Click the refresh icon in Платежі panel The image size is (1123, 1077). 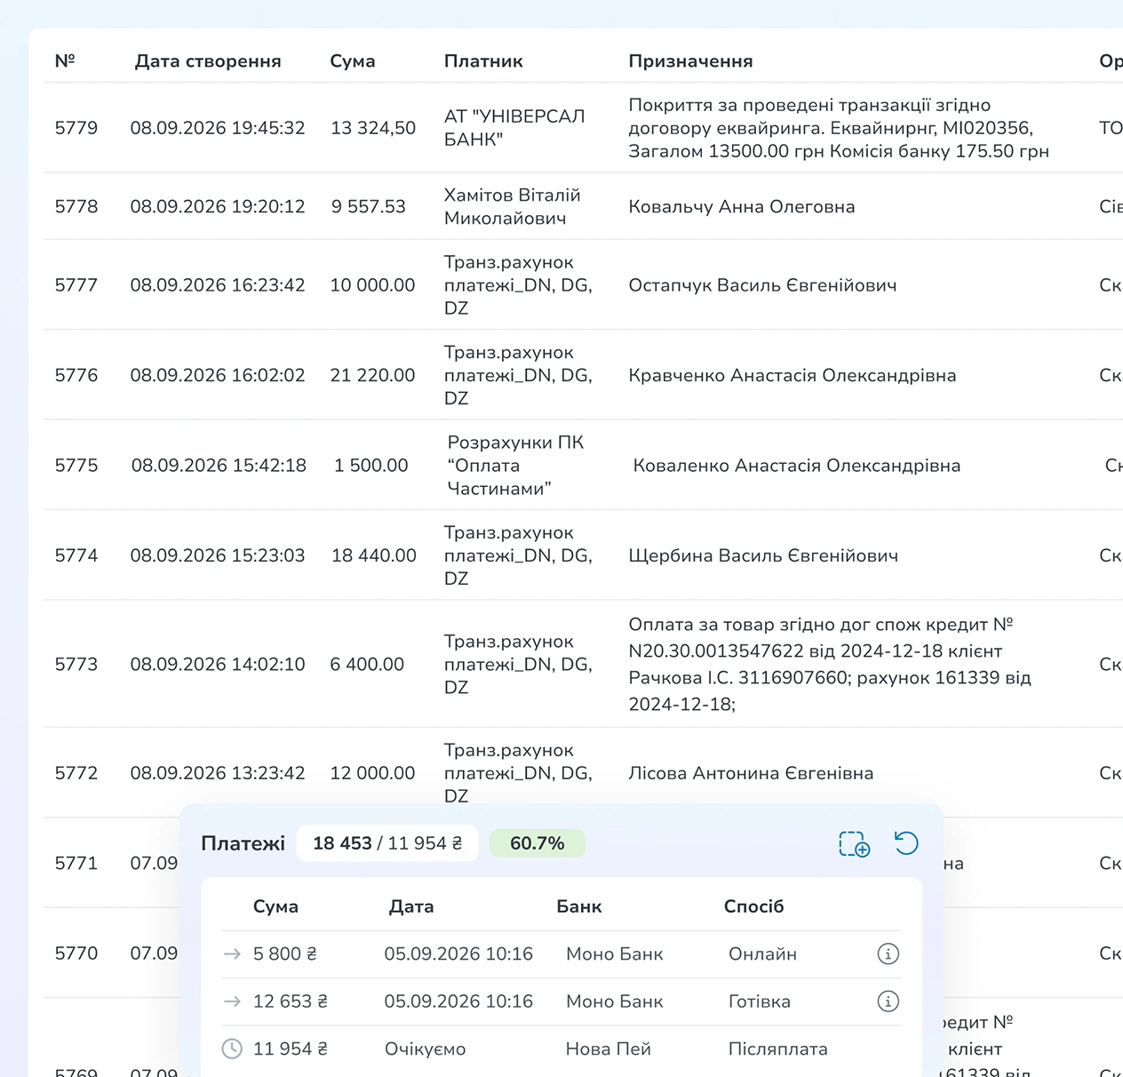point(906,842)
